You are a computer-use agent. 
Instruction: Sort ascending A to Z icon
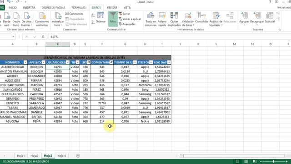tap(93, 15)
